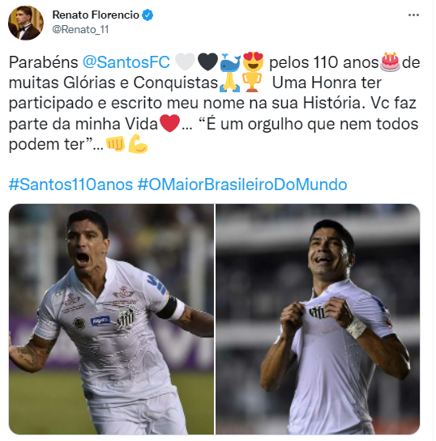Screen dimensions: 436x441
Task: Open the @SantosFC mention link
Action: point(126,62)
